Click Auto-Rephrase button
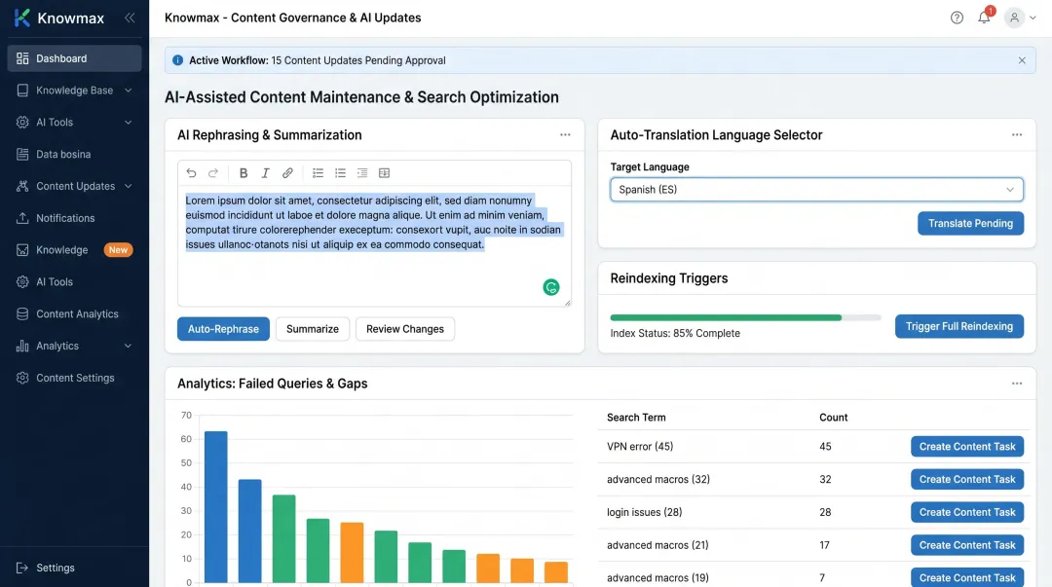The width and height of the screenshot is (1052, 587). pos(223,329)
